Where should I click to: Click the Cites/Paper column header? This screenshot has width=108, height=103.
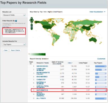83,63
